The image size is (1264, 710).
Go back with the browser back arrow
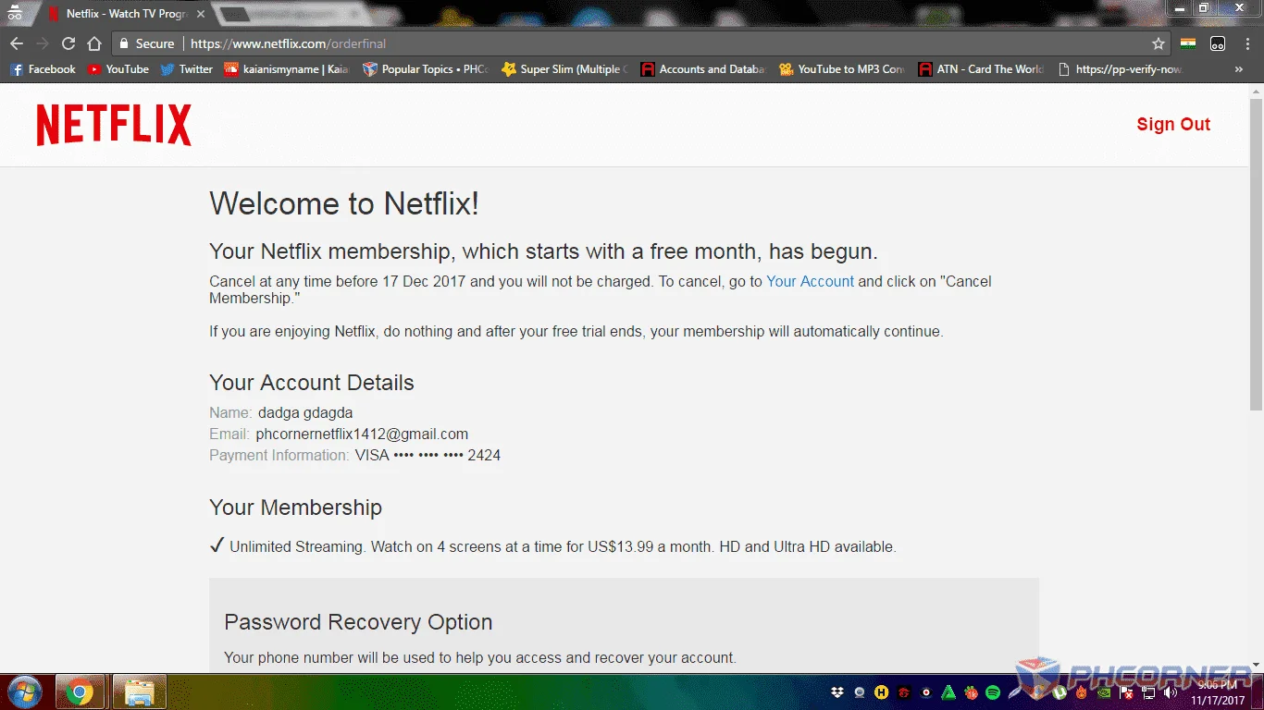point(17,43)
